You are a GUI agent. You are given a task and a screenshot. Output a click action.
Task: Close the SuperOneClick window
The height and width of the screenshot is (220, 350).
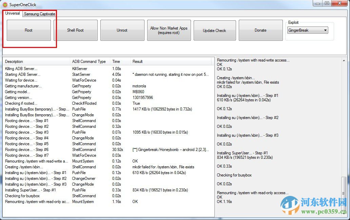(339, 3)
